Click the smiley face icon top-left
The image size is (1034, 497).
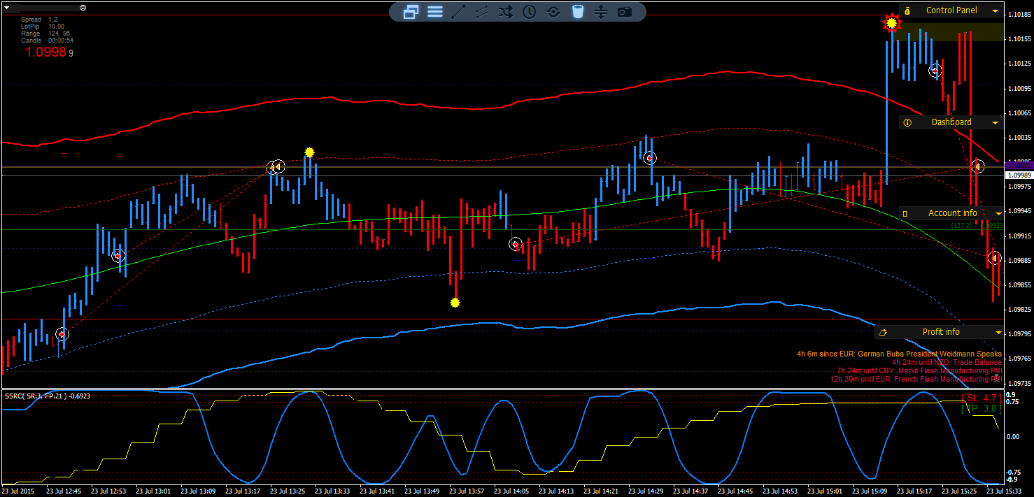tap(83, 7)
